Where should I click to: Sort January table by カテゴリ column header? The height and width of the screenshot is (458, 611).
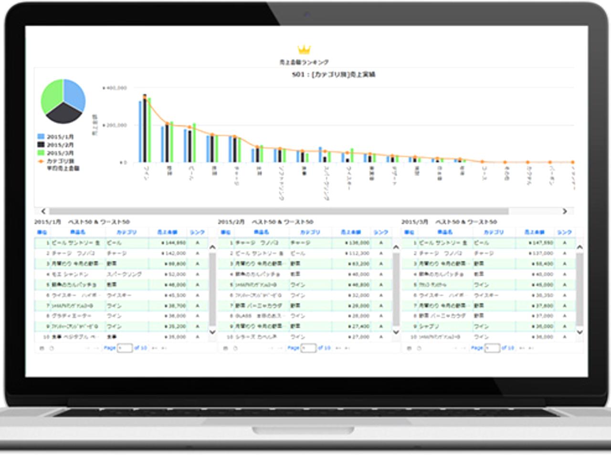(x=126, y=232)
